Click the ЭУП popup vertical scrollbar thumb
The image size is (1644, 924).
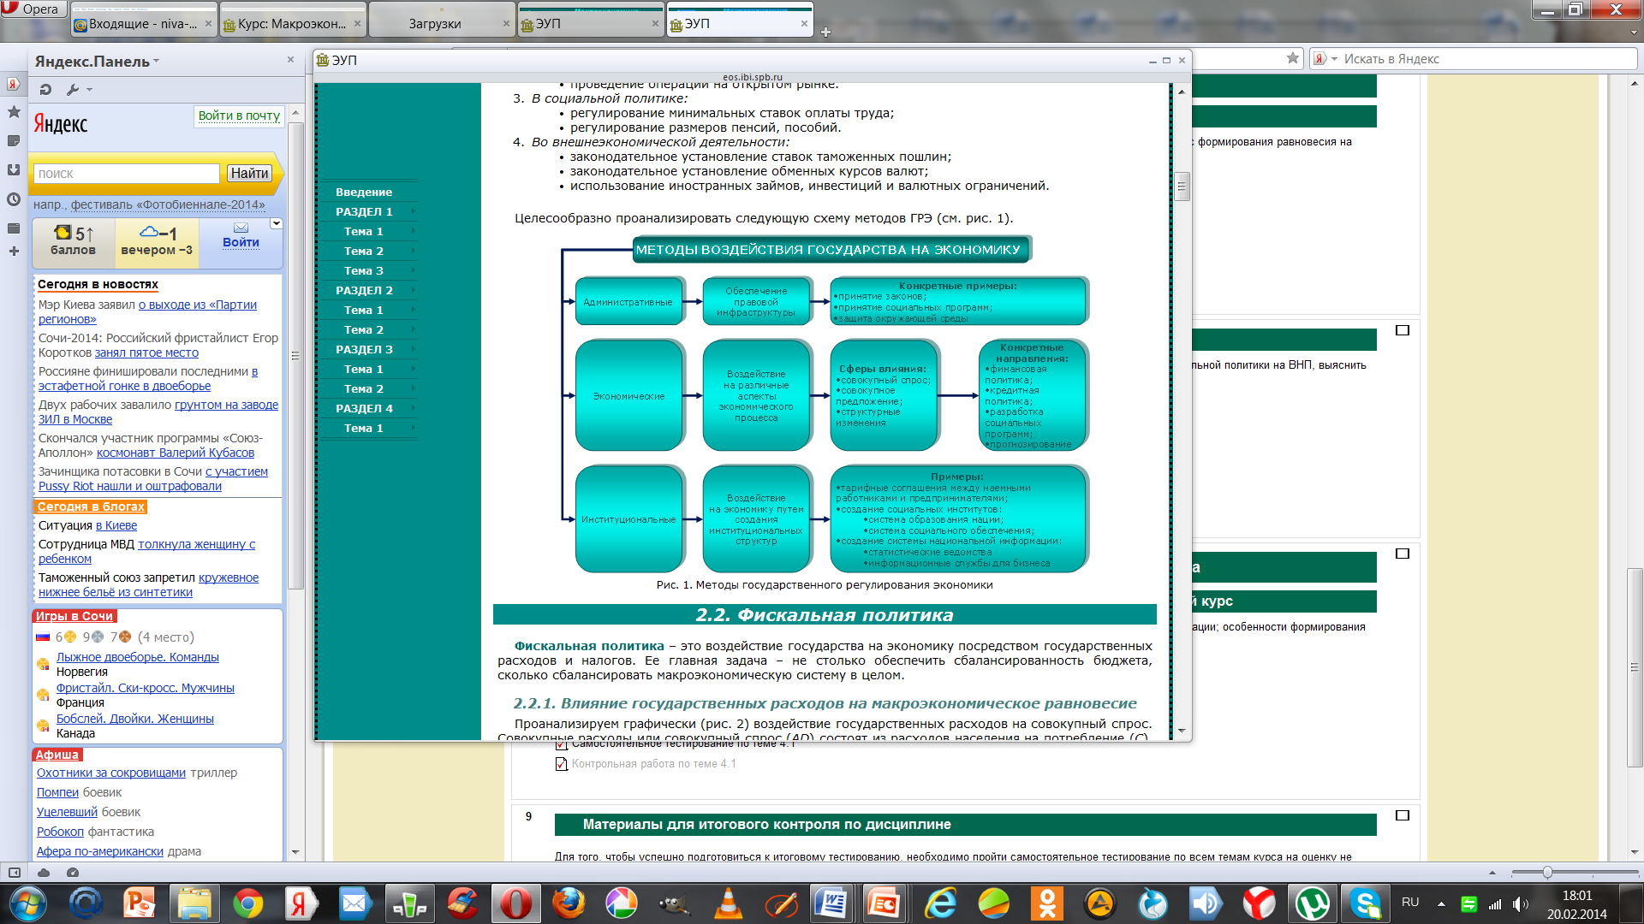coord(1182,186)
